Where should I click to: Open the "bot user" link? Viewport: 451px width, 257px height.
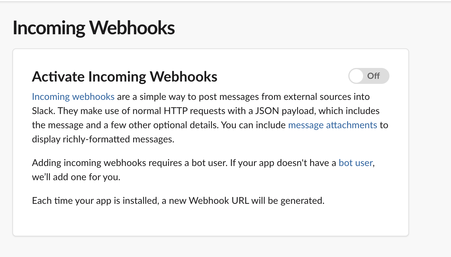click(355, 163)
